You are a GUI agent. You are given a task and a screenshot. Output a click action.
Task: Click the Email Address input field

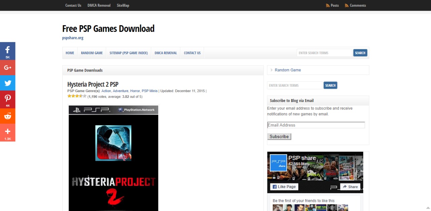pyautogui.click(x=316, y=125)
